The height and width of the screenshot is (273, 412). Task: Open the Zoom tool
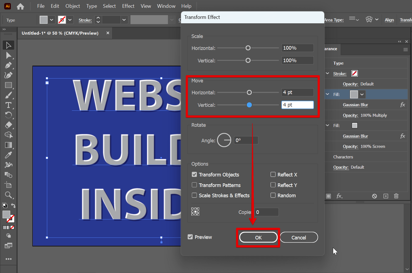point(8,195)
